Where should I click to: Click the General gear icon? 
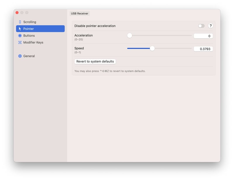[x=20, y=56]
